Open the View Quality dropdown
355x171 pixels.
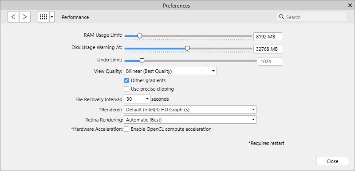coord(170,71)
